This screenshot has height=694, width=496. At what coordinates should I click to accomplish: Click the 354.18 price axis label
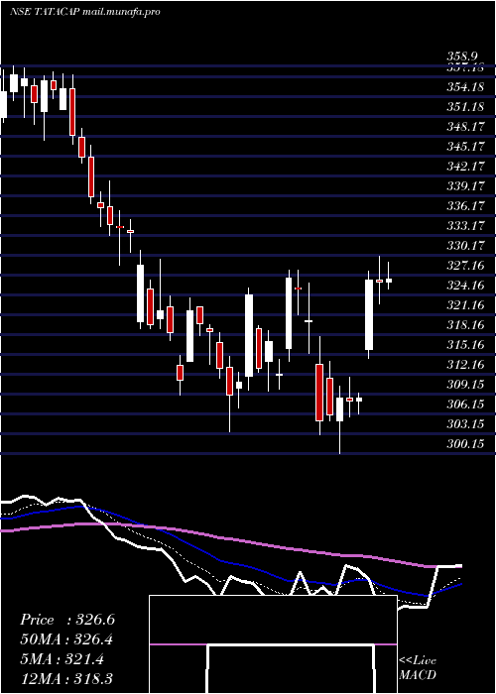coord(465,87)
